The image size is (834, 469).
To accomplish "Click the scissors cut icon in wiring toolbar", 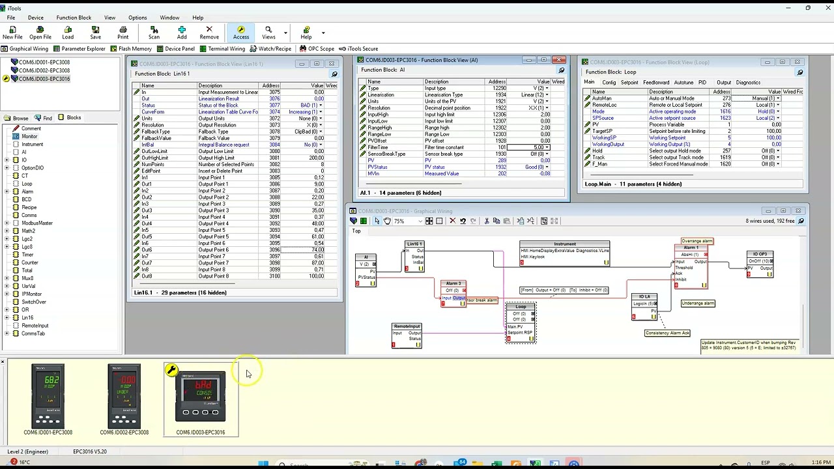I will point(486,221).
